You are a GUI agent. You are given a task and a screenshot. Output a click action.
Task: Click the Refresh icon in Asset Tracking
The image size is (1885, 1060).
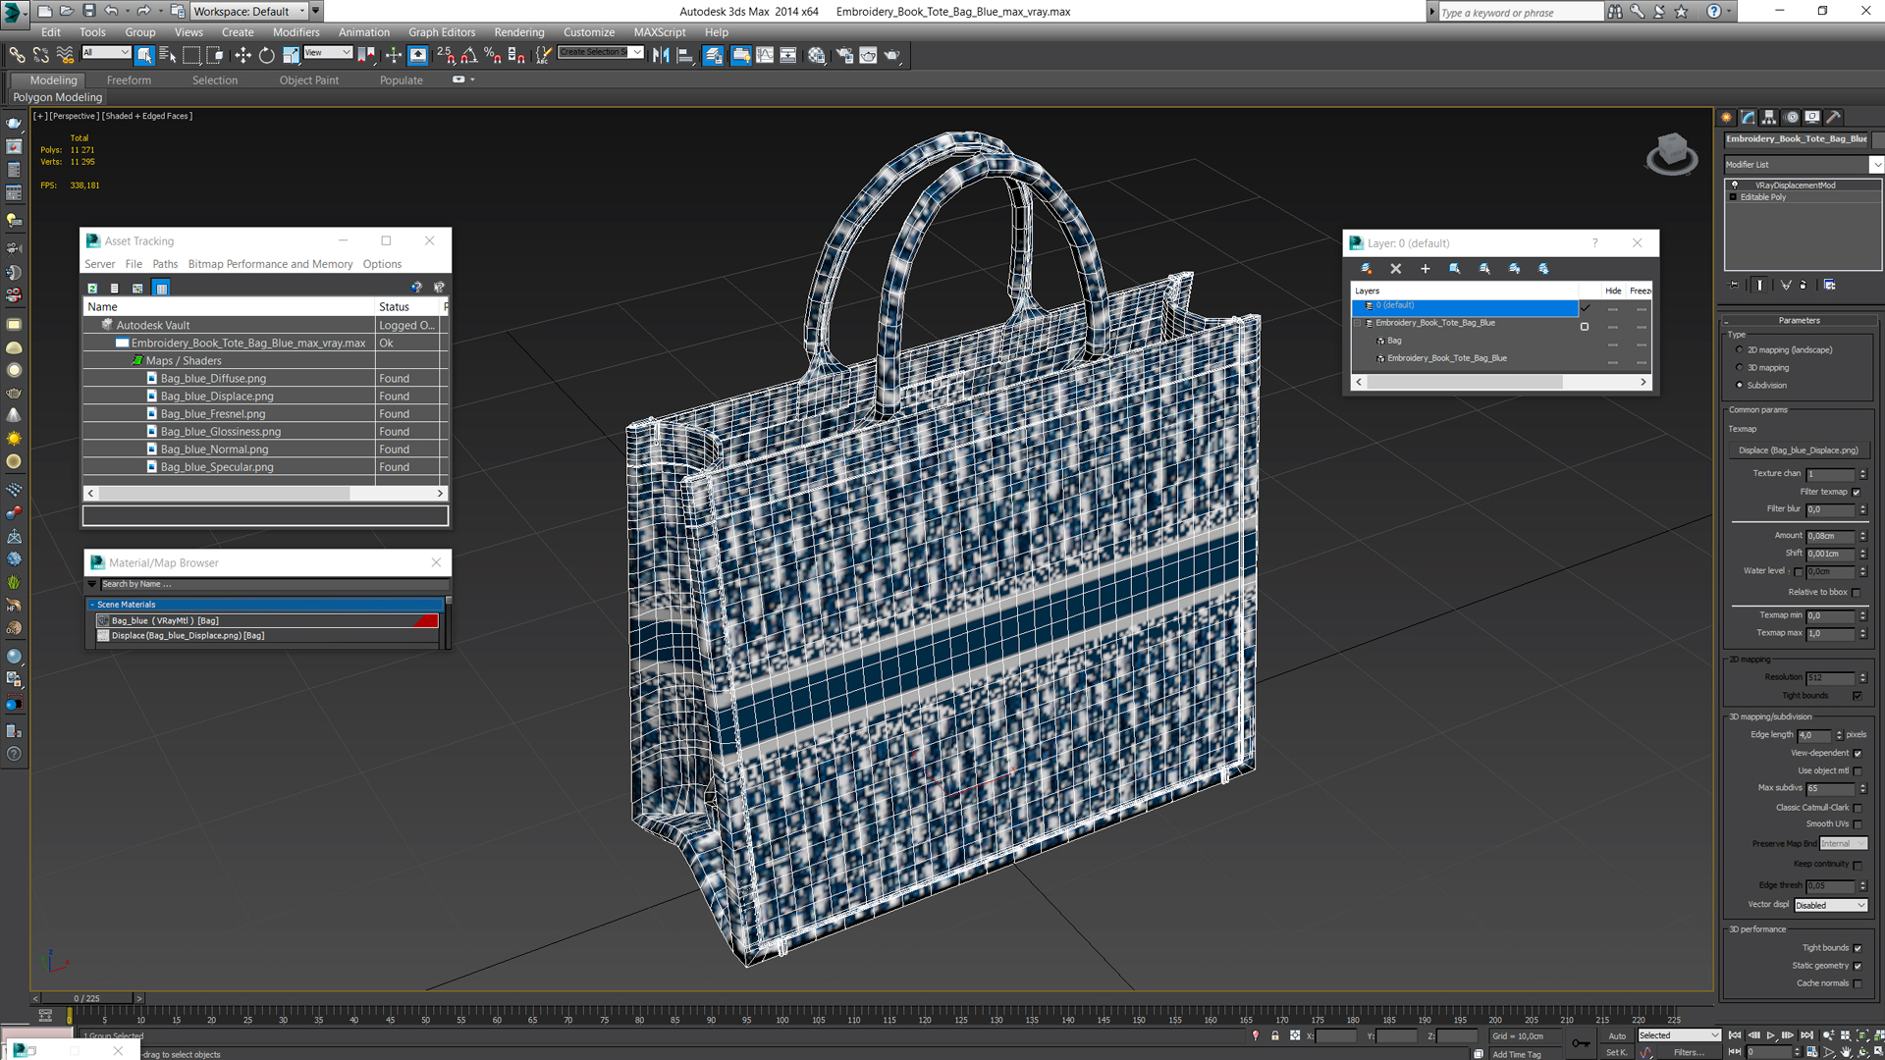click(x=92, y=288)
